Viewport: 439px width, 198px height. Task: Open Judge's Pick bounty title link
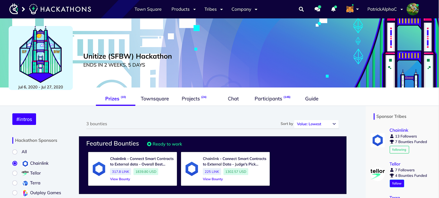click(235, 161)
